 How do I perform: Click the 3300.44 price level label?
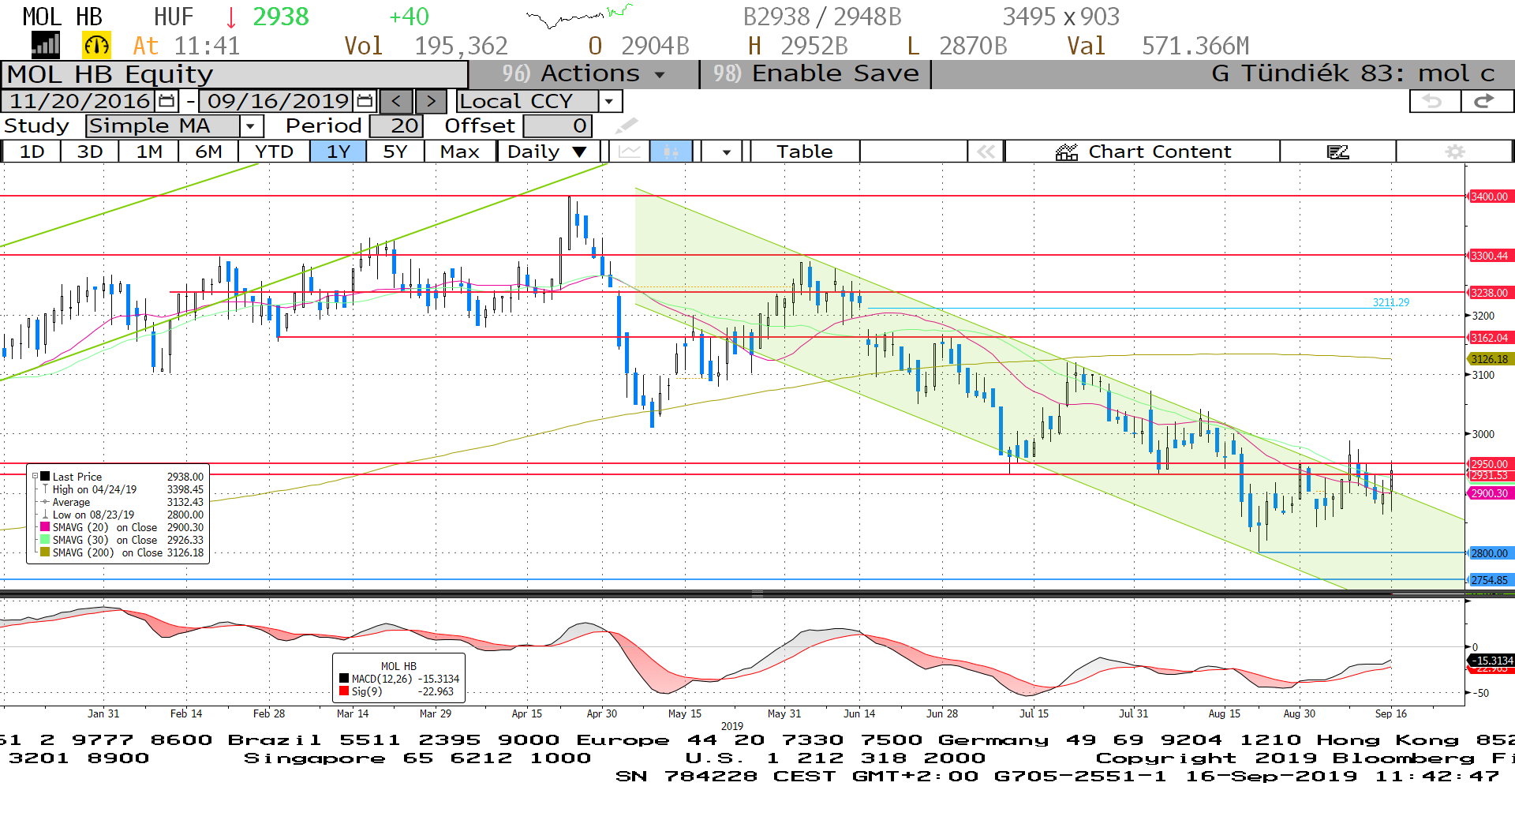click(x=1489, y=256)
